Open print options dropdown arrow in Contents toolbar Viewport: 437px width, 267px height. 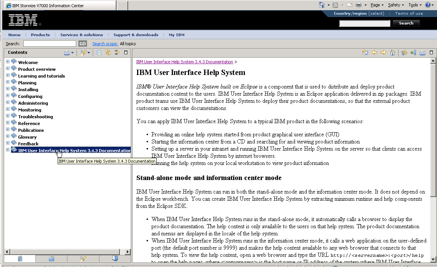(x=72, y=52)
